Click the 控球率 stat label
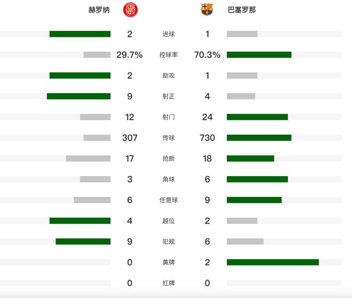 click(169, 55)
